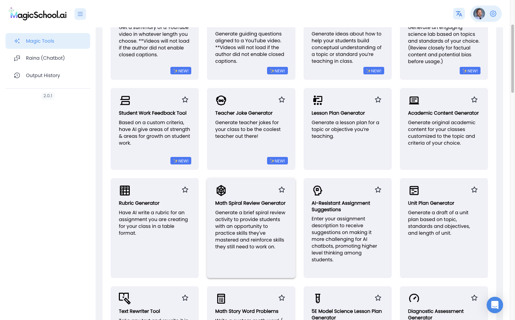515x320 pixels.
Task: Open the Academic Content Generator icon
Action: tap(414, 100)
